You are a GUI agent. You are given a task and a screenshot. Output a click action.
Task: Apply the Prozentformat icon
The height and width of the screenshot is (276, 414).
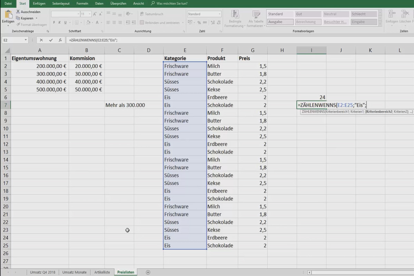(199, 22)
